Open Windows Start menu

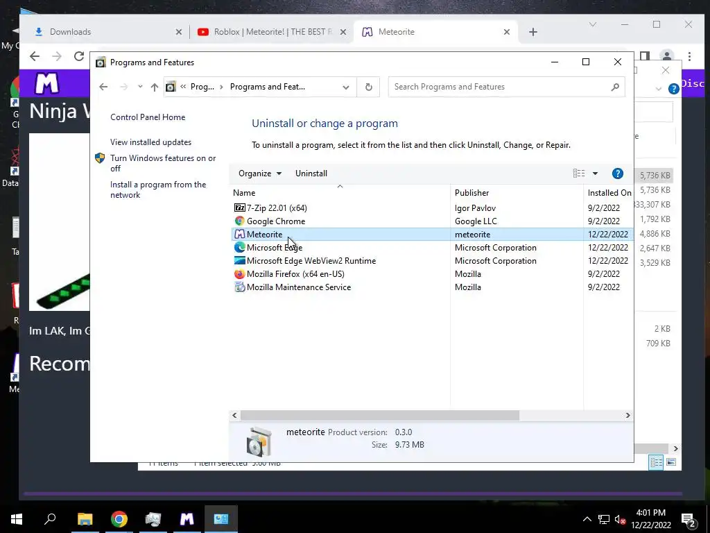17,519
